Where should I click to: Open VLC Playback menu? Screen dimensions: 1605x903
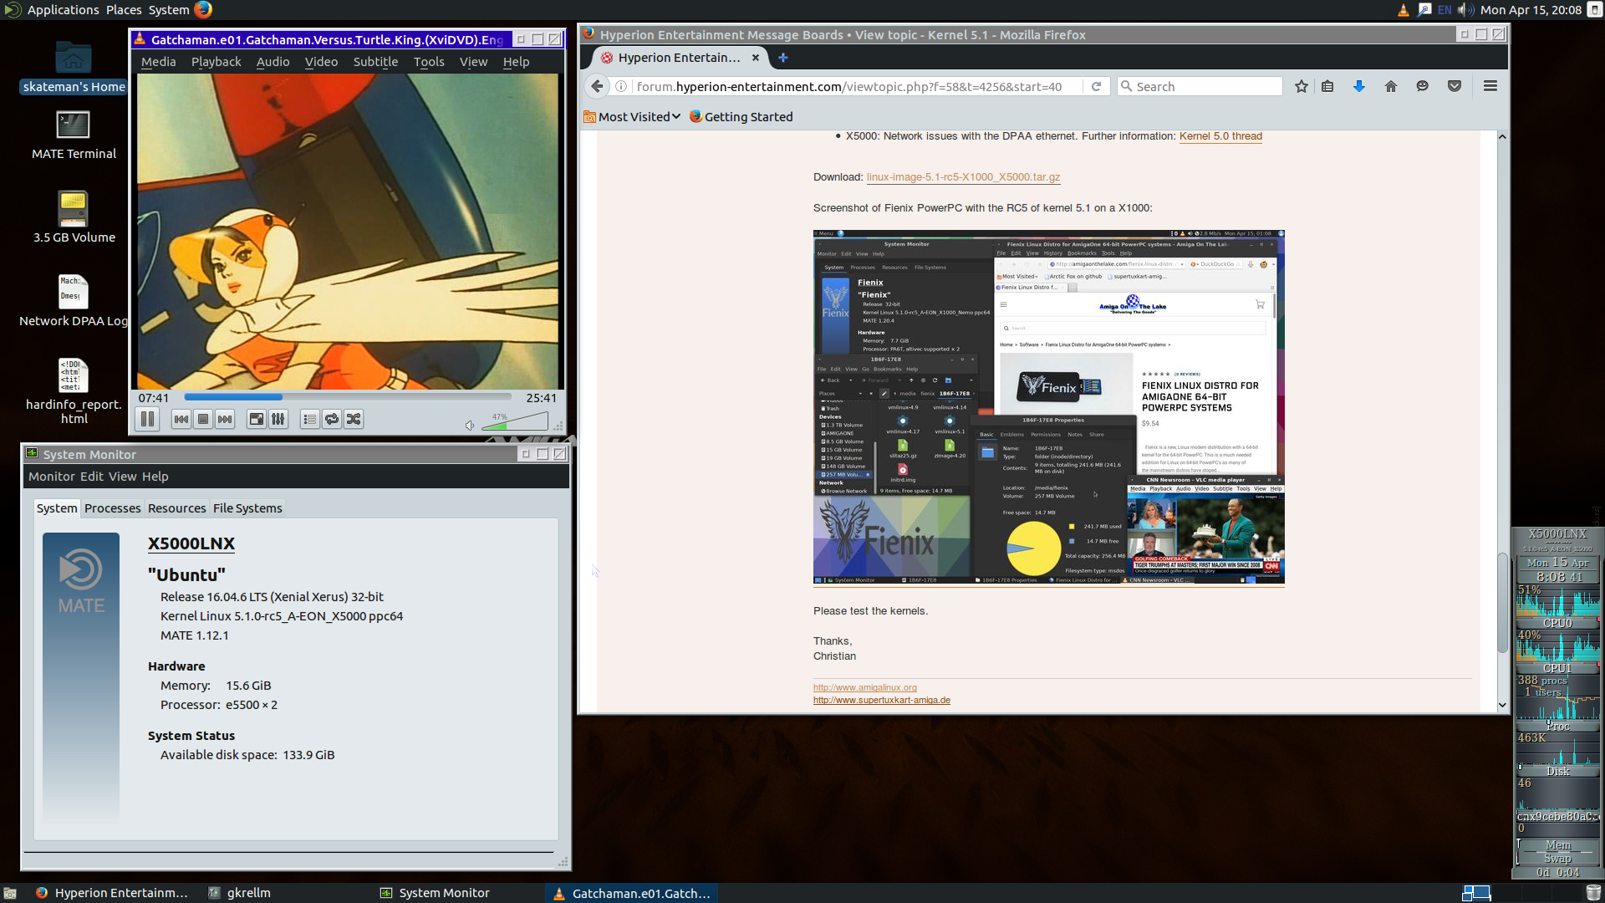216,62
